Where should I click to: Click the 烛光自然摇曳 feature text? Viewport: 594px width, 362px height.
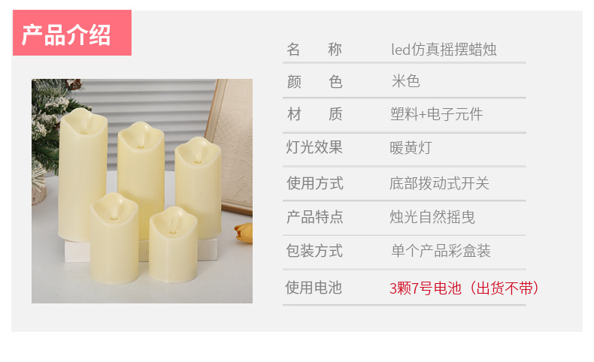[x=432, y=217]
